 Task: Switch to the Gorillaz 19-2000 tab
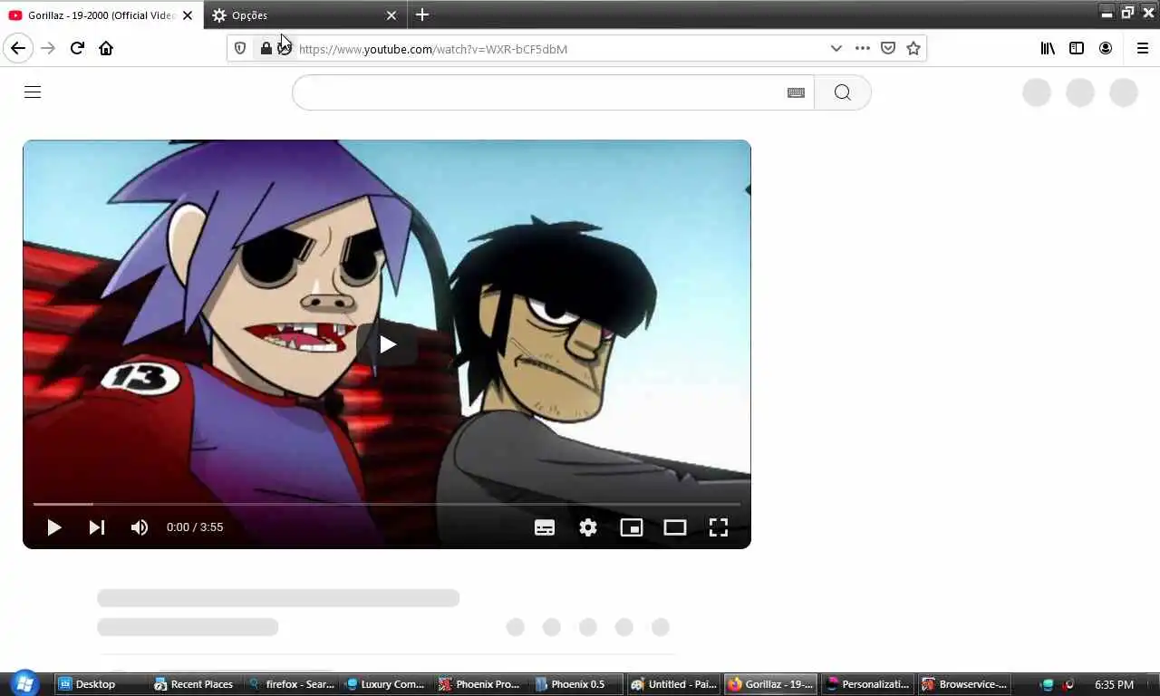click(101, 14)
